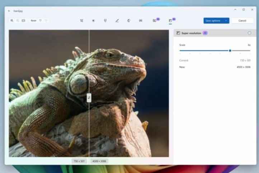
Task: Click the Save options button
Action: [213, 21]
